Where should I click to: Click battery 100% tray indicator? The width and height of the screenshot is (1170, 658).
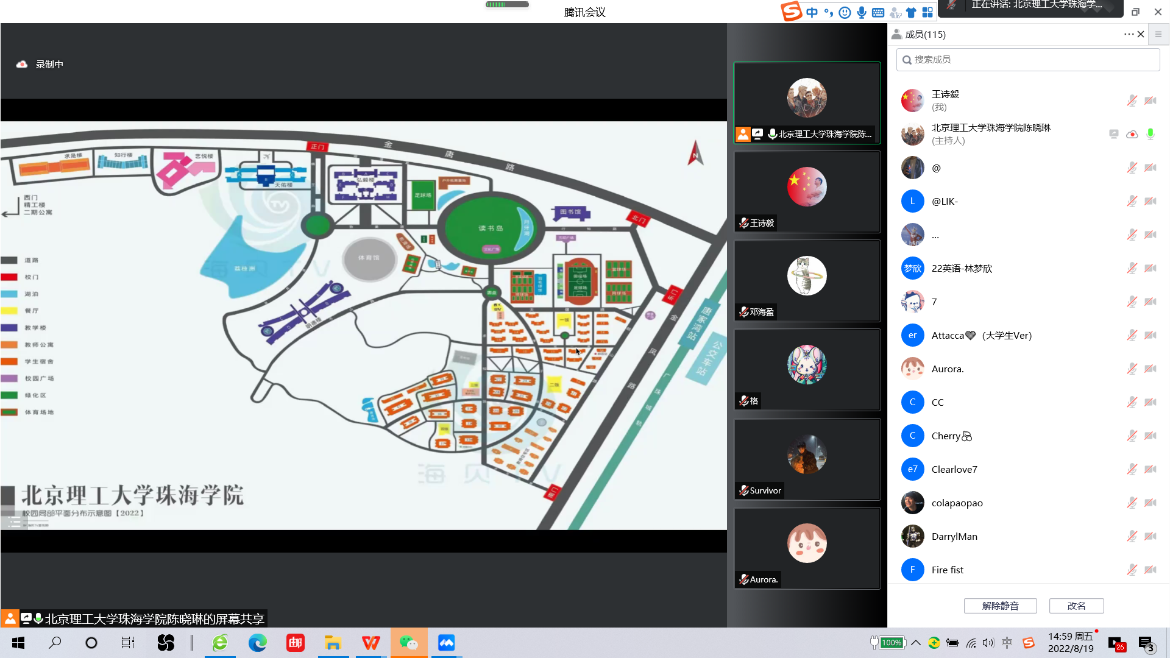click(x=888, y=643)
